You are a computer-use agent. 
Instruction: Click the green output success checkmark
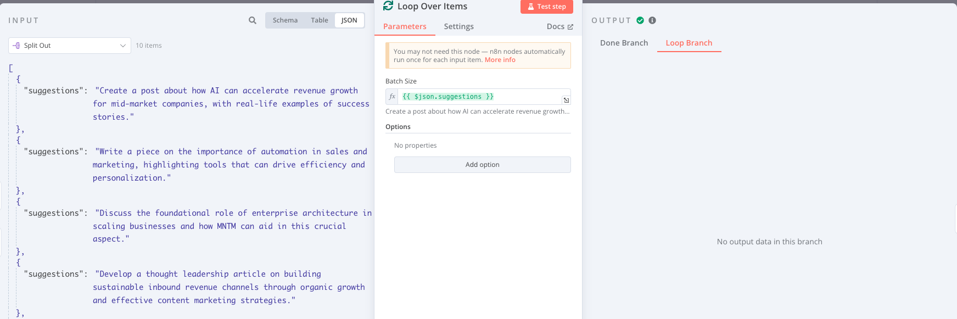pyautogui.click(x=640, y=20)
